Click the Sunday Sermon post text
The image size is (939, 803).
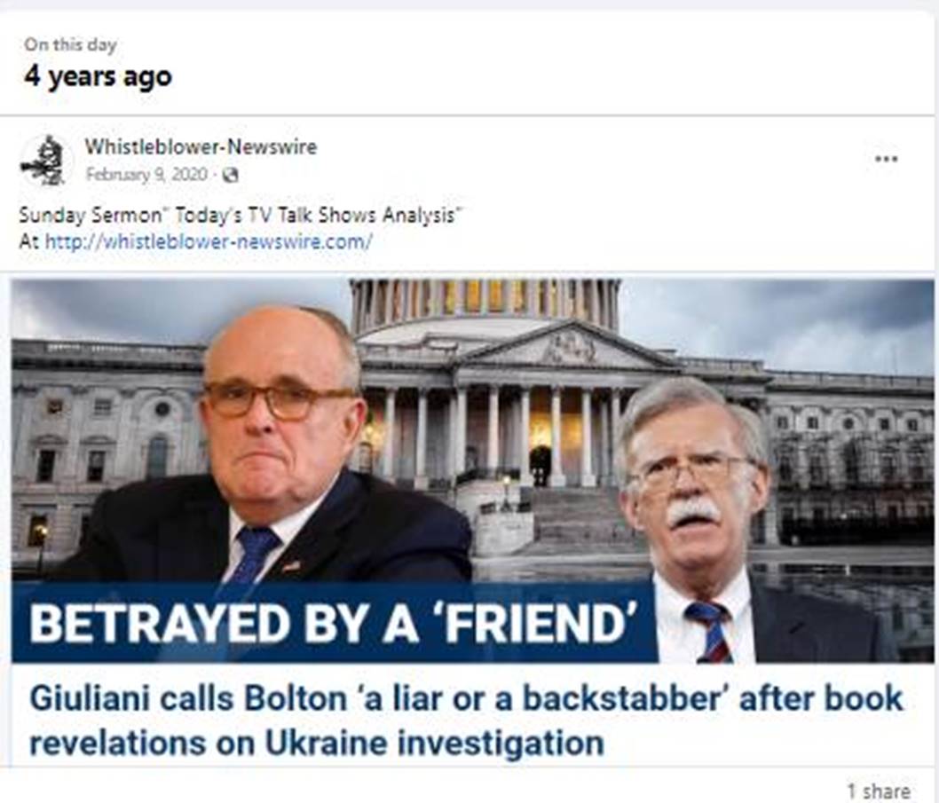(241, 216)
